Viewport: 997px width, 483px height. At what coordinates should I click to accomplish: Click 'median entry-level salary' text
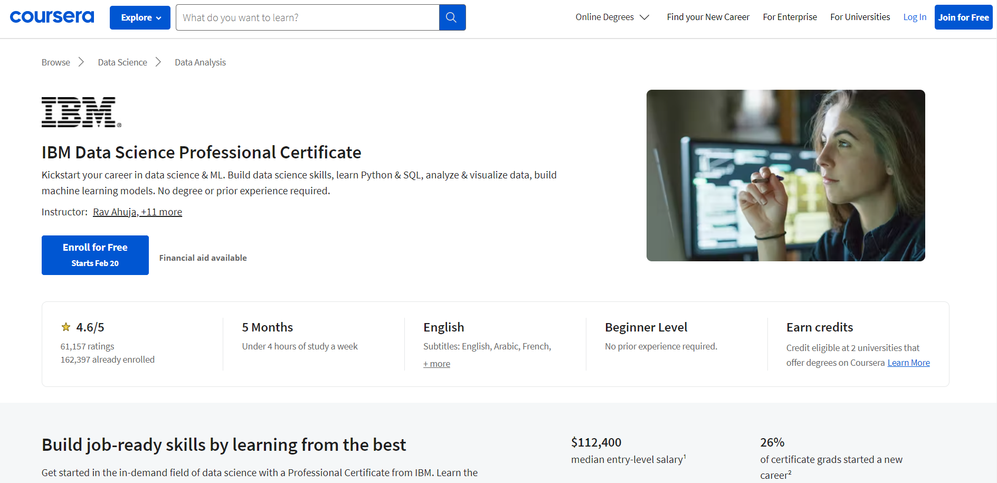[x=628, y=459]
